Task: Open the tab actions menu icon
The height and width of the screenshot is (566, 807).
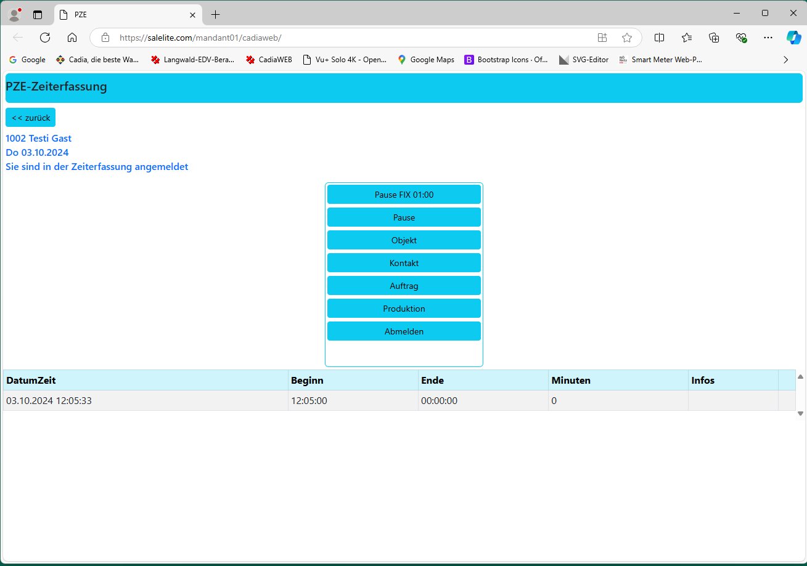Action: [38, 14]
